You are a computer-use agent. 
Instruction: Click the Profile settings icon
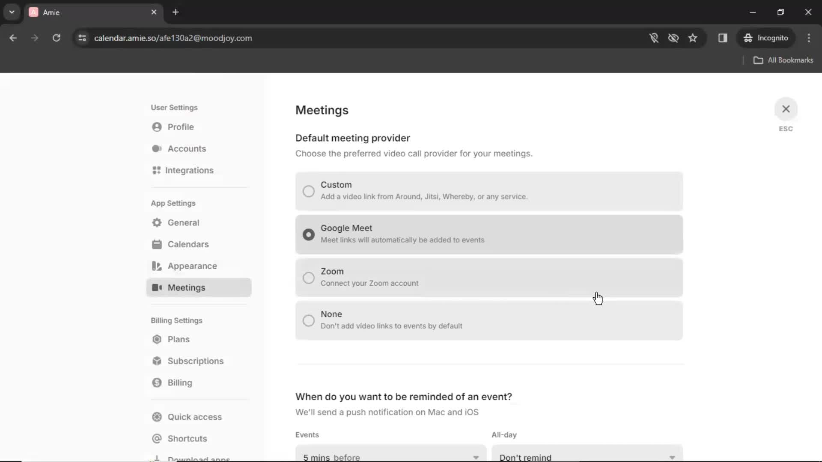coord(157,127)
